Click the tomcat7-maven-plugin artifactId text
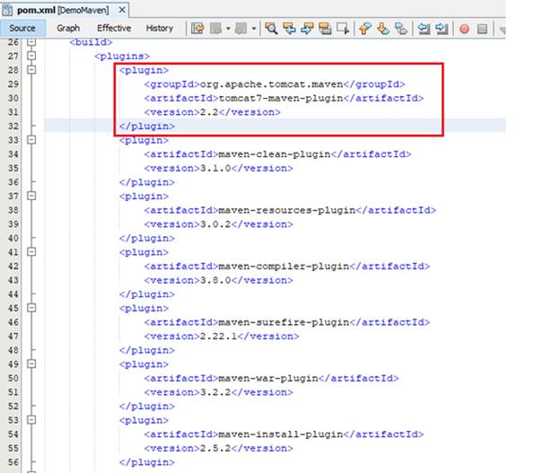This screenshot has height=473, width=560. (x=281, y=98)
